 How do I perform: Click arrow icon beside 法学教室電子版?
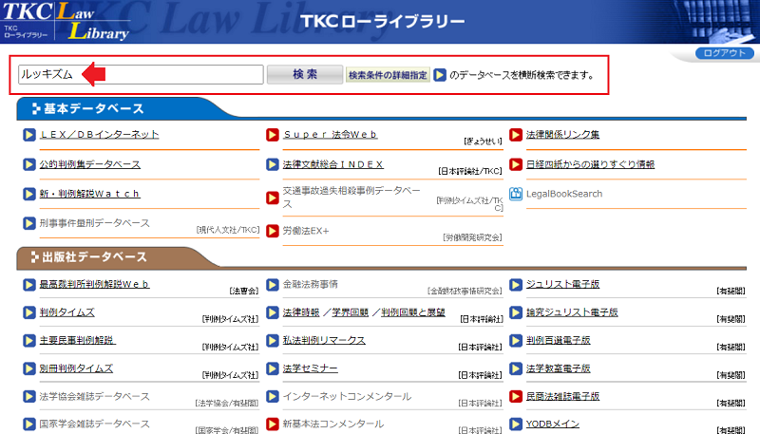click(516, 368)
